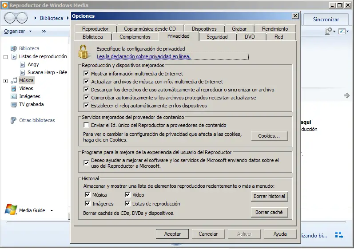Viewport: 354px width, 249px height.
Task: Switch to the Reproductor tab
Action: pos(95,29)
